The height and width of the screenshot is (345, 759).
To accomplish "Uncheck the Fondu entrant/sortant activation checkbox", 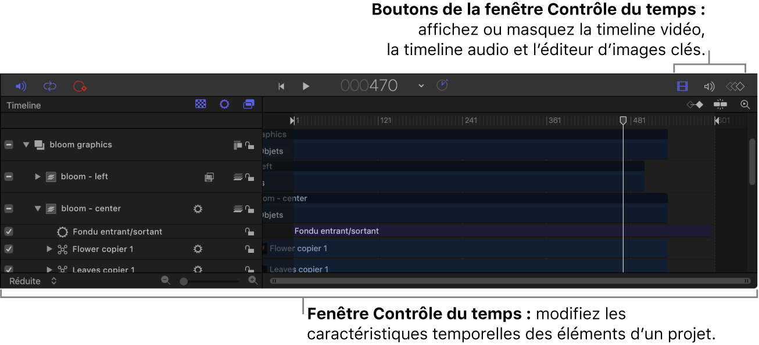I will [x=8, y=231].
